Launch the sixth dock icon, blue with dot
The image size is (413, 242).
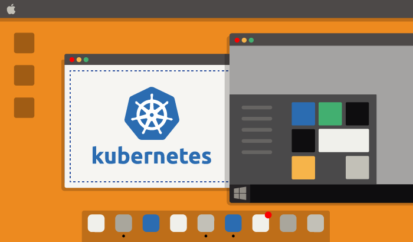click(233, 223)
